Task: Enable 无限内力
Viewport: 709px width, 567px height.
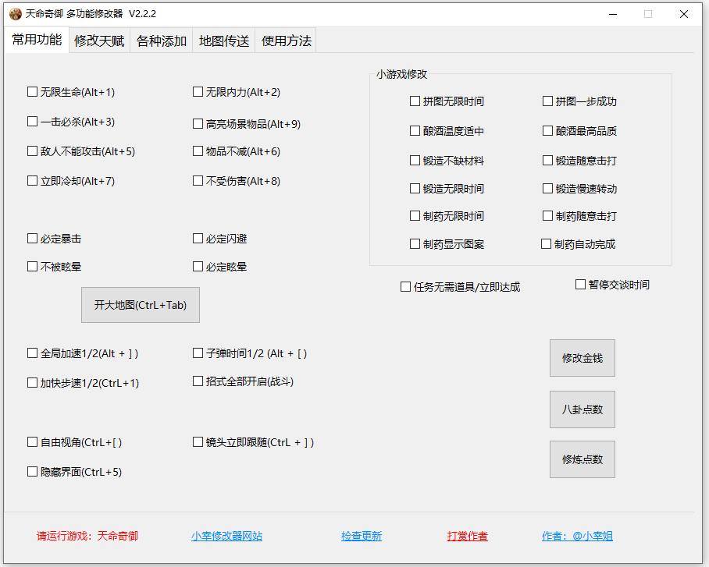Action: tap(198, 91)
